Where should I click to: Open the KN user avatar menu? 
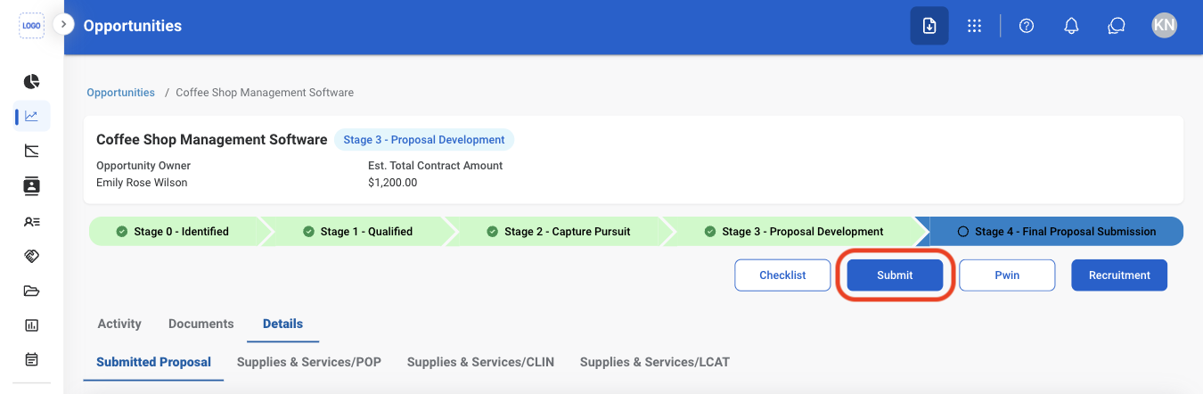click(x=1164, y=25)
